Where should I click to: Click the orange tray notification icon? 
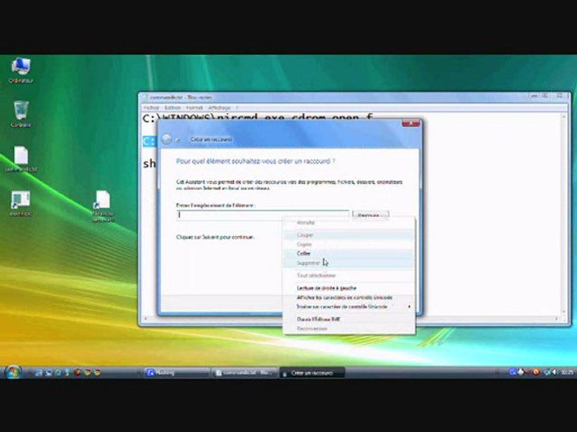pyautogui.click(x=536, y=372)
